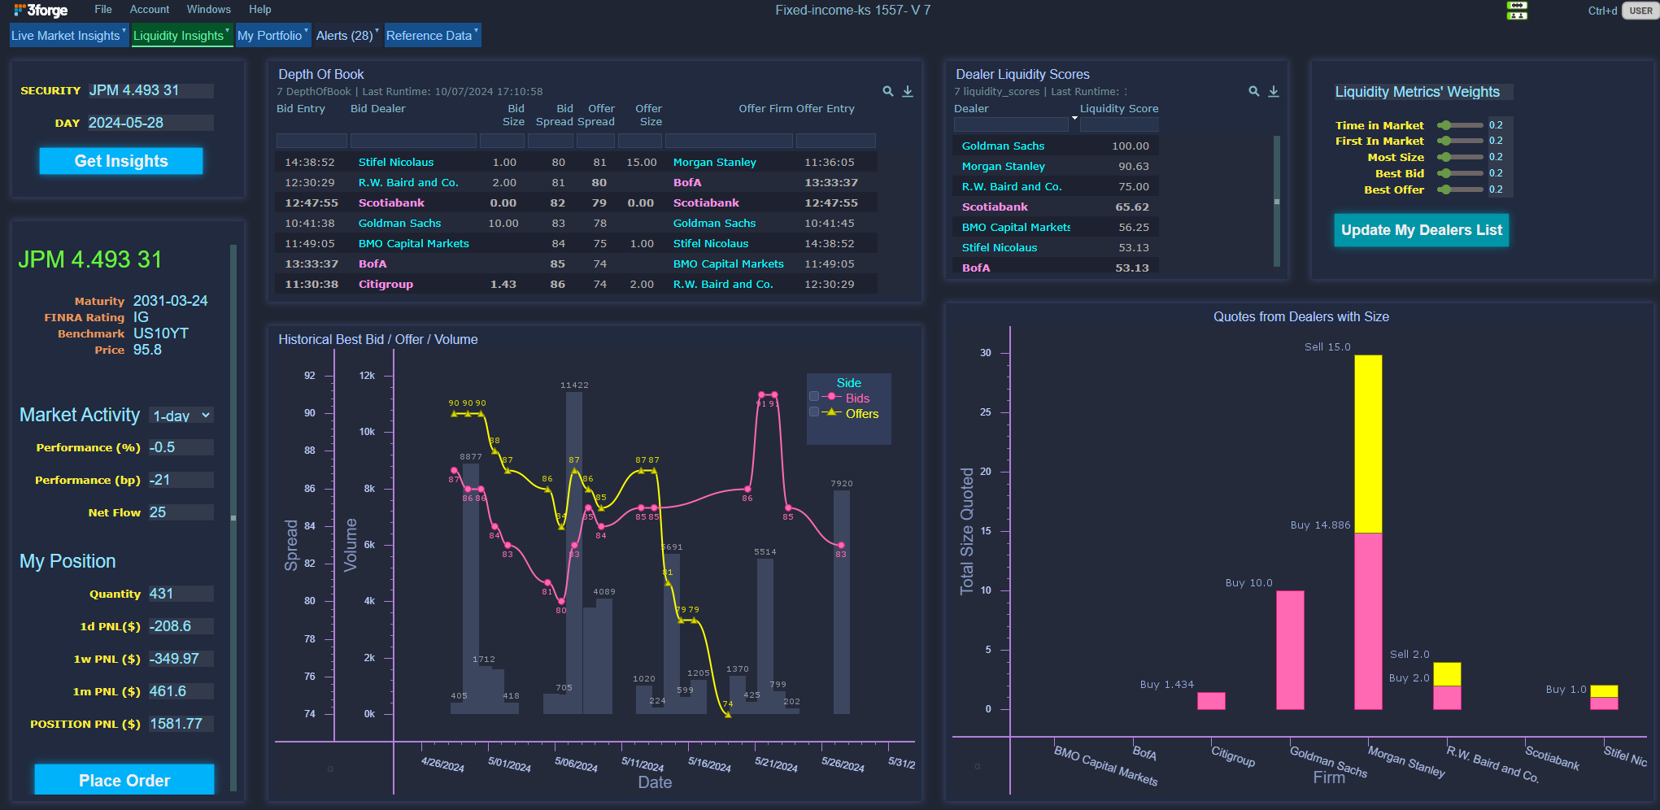Image resolution: width=1660 pixels, height=810 pixels.
Task: Select the Stifel Nicolaus liquidity score row
Action: (x=1056, y=247)
